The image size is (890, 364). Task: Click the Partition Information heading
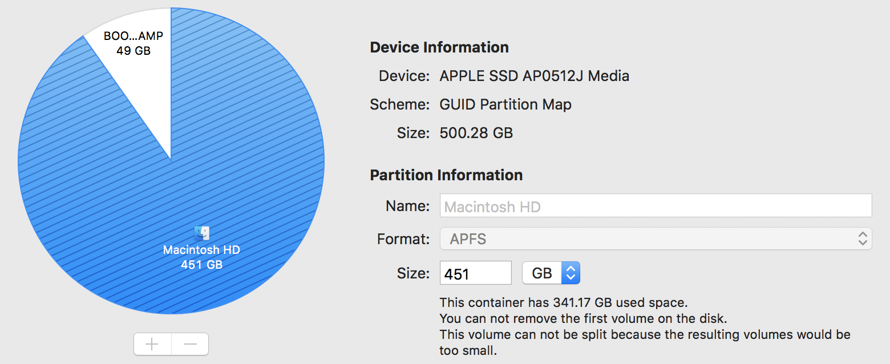(x=446, y=175)
